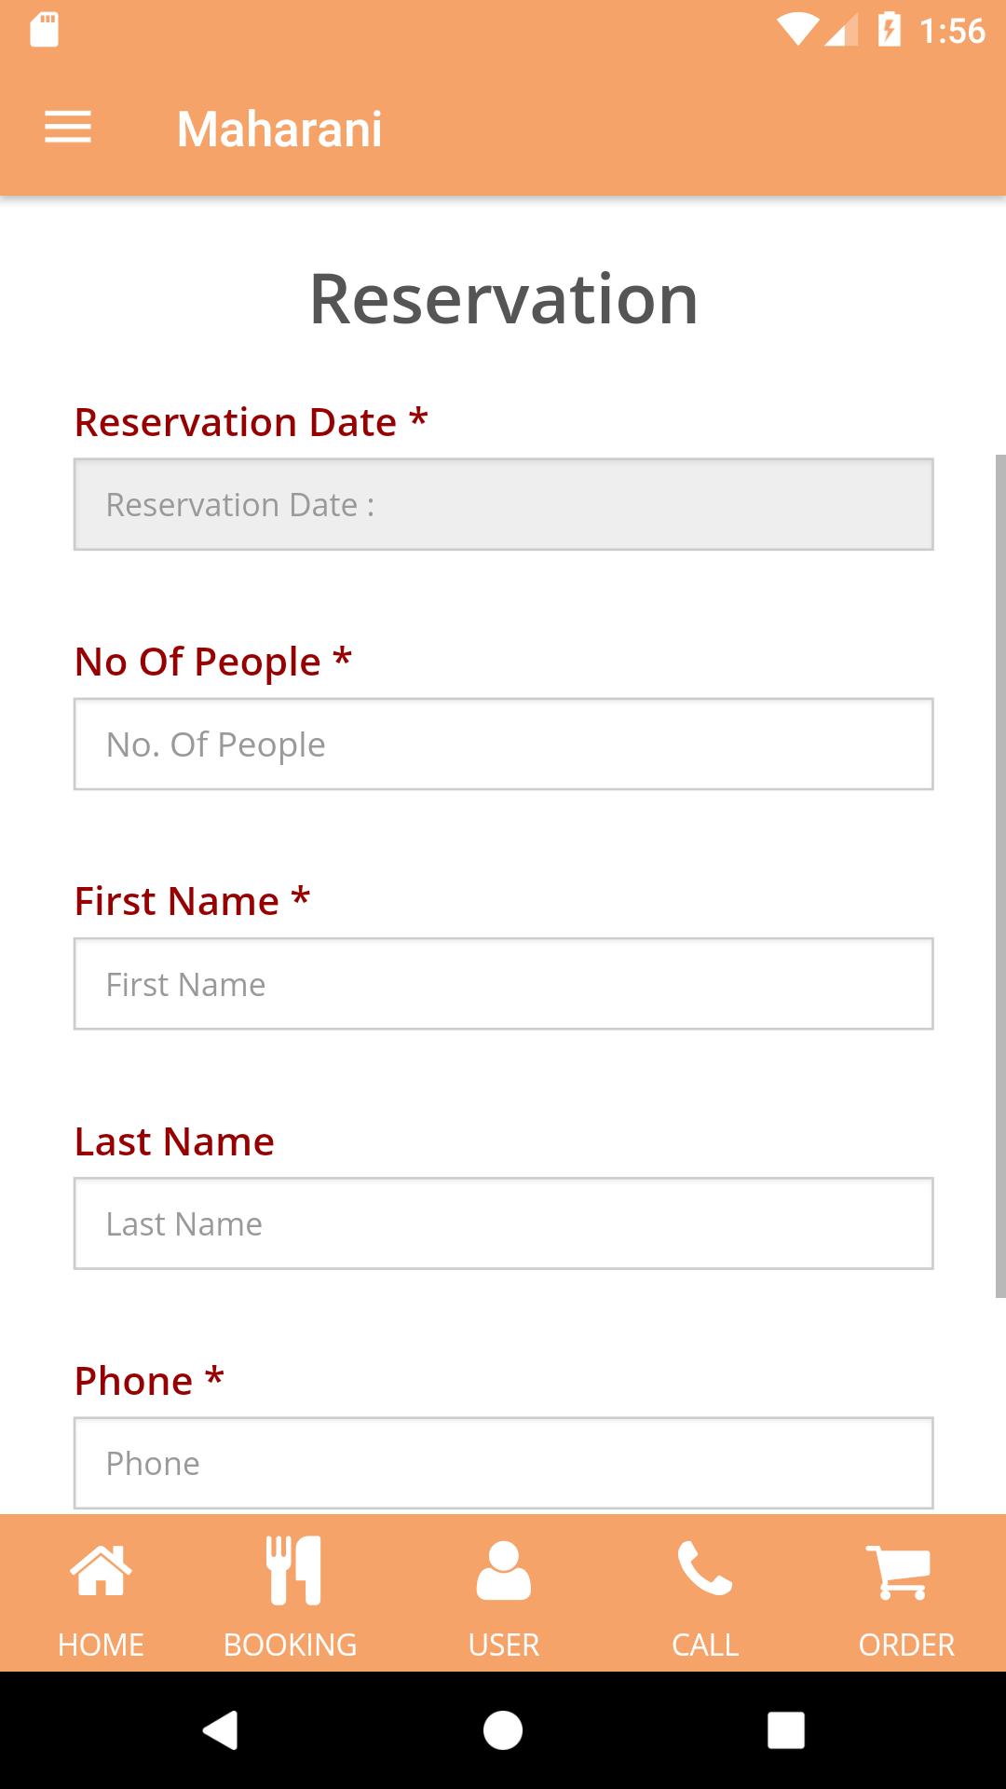
Task: Tap the Android recent apps square
Action: point(786,1730)
